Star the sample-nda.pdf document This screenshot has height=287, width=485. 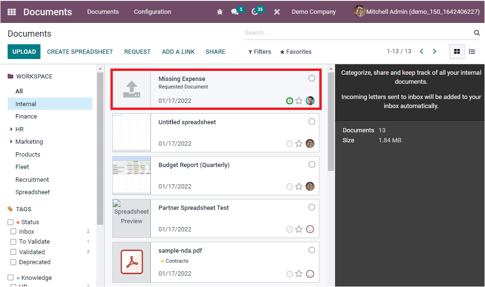tap(299, 274)
